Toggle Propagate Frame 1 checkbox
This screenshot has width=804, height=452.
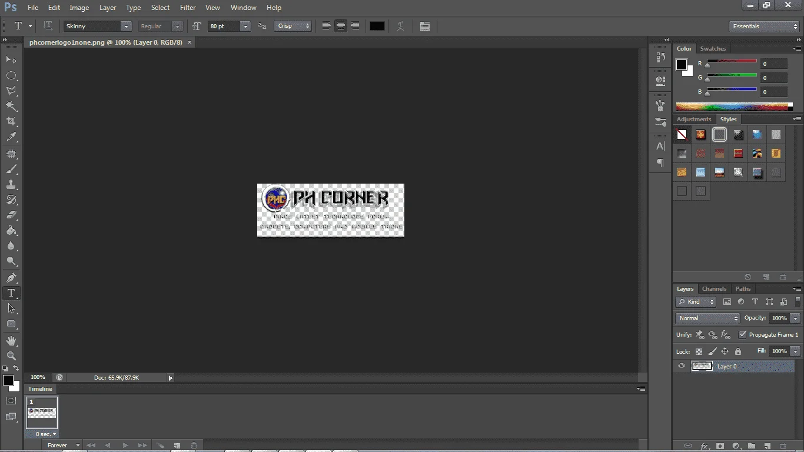743,334
